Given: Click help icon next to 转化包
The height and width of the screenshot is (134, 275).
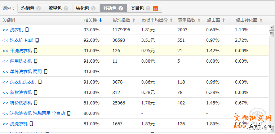Looking at the screenshot, I should point(93,8).
